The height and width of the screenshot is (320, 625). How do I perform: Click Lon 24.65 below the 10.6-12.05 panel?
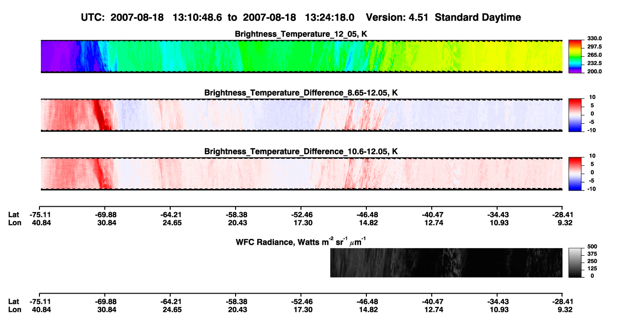point(170,223)
